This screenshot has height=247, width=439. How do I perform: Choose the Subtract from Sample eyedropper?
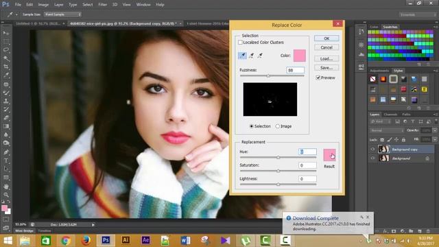(x=260, y=56)
